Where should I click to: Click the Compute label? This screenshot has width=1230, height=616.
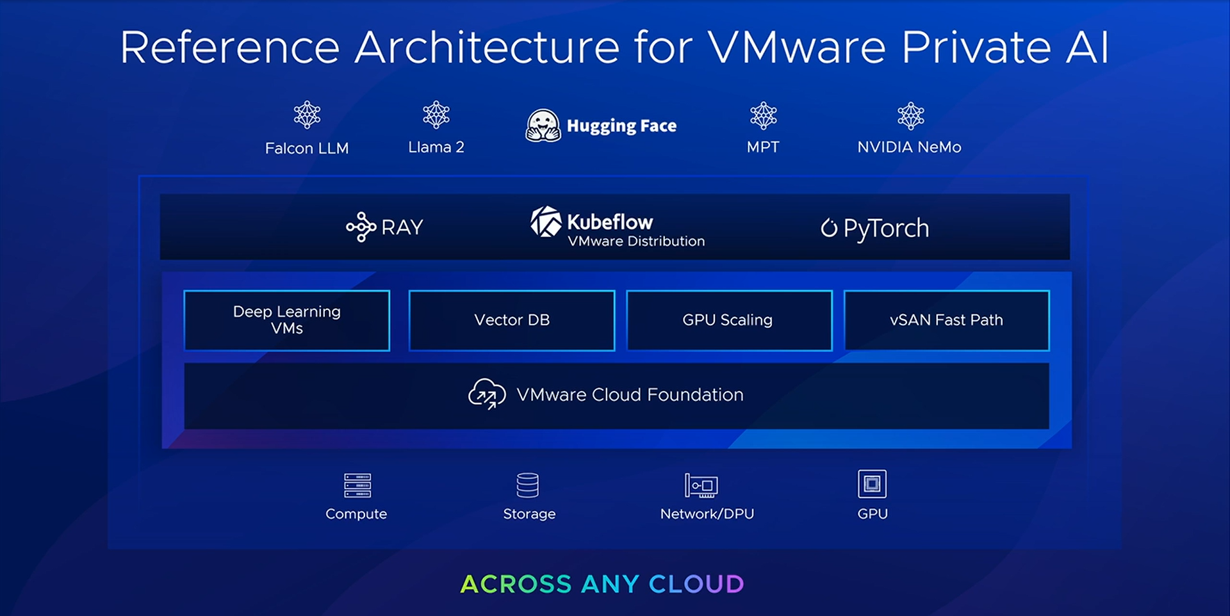click(356, 514)
